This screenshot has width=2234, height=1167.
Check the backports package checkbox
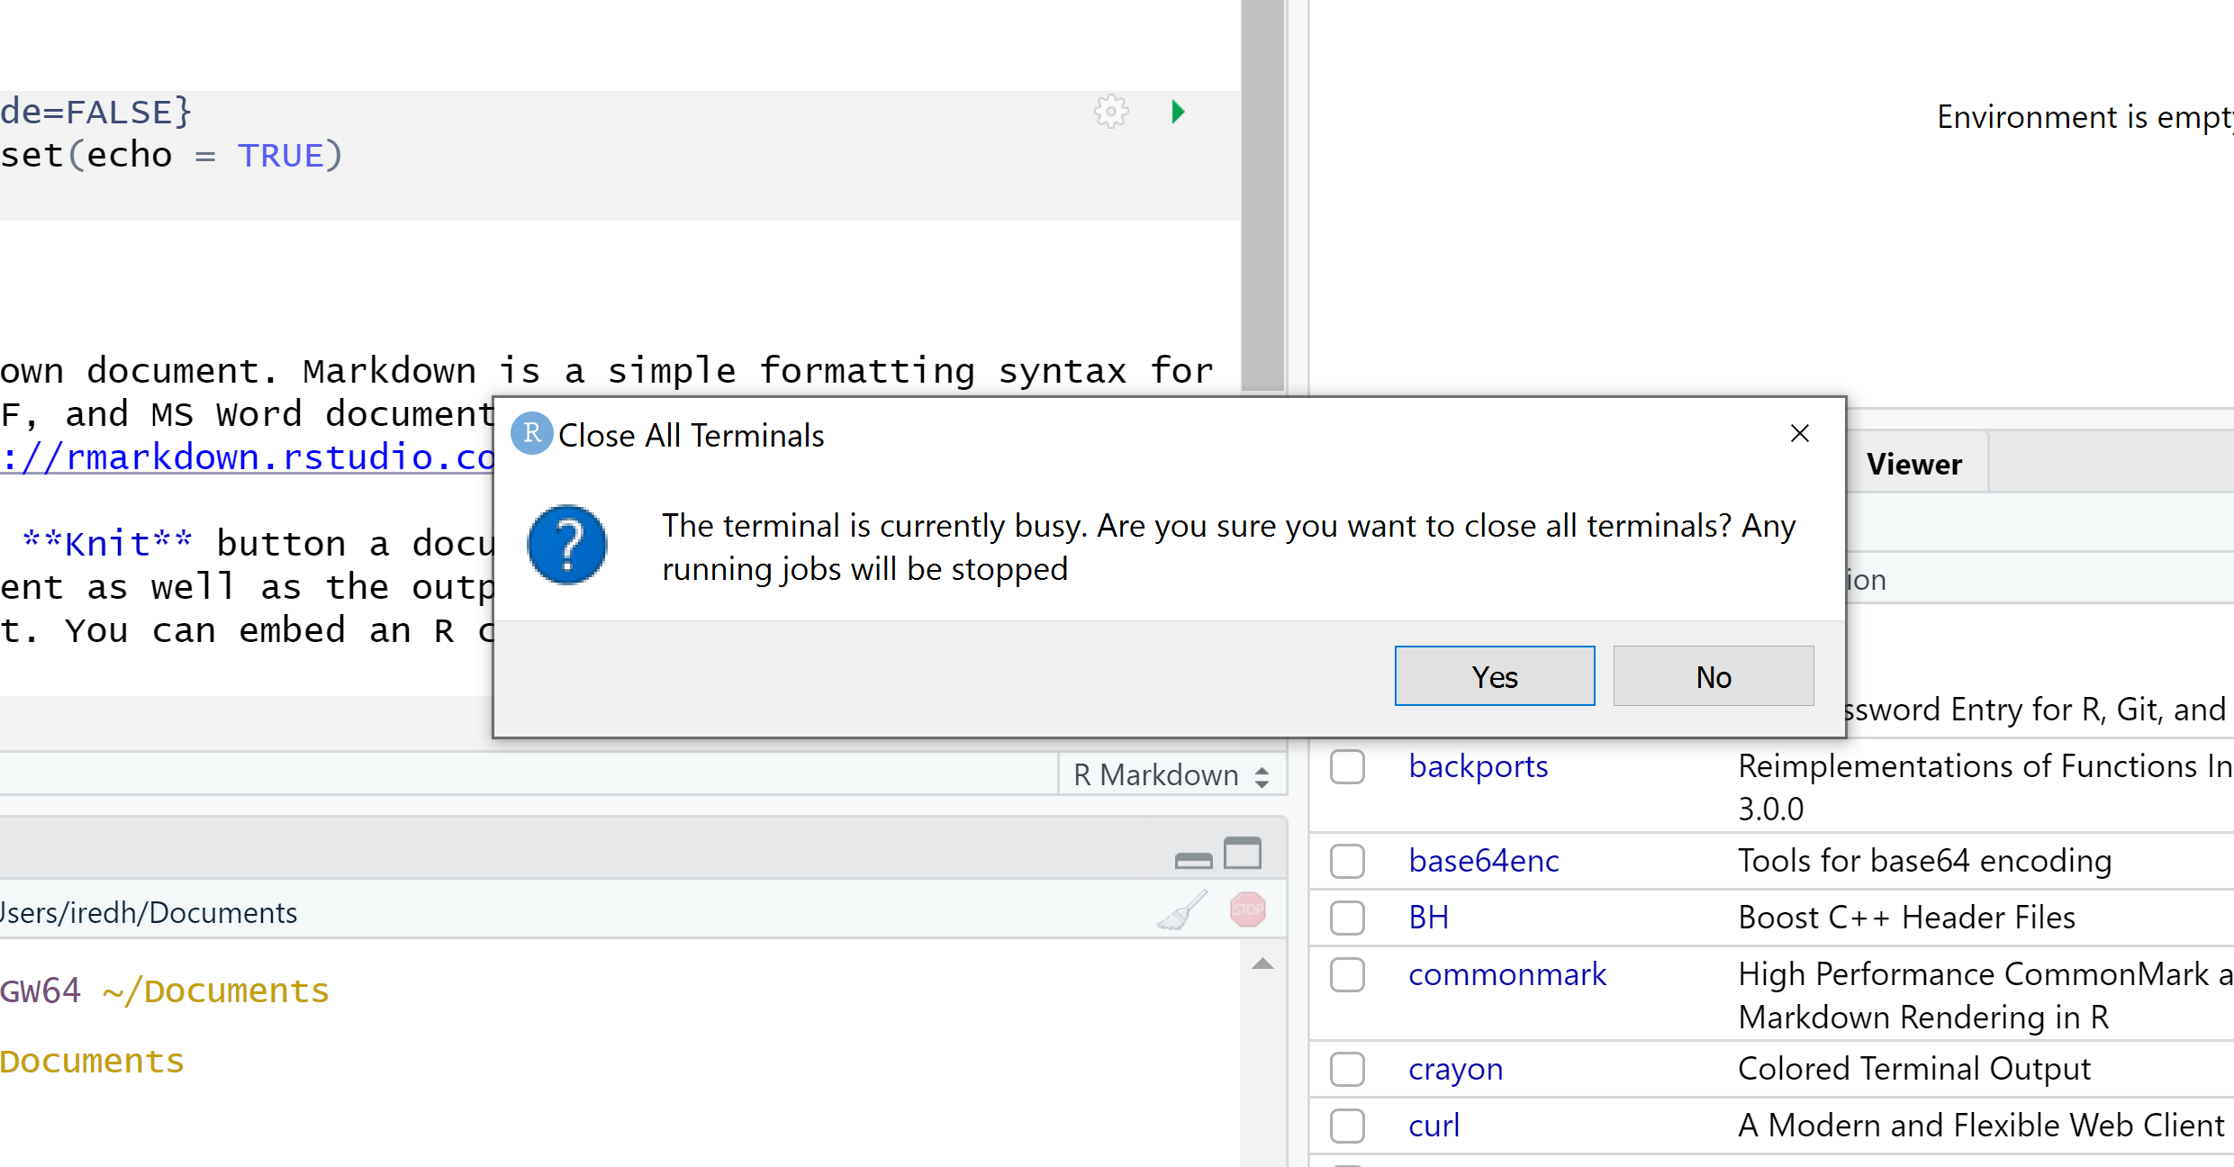[x=1347, y=767]
